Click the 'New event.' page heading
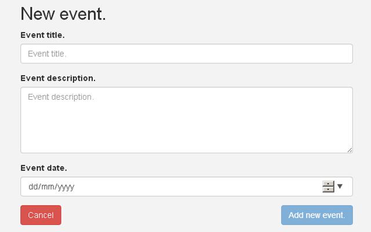371x232 pixels. coord(63,14)
